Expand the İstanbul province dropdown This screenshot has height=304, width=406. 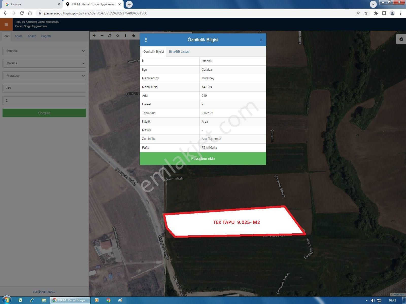pyautogui.click(x=44, y=51)
